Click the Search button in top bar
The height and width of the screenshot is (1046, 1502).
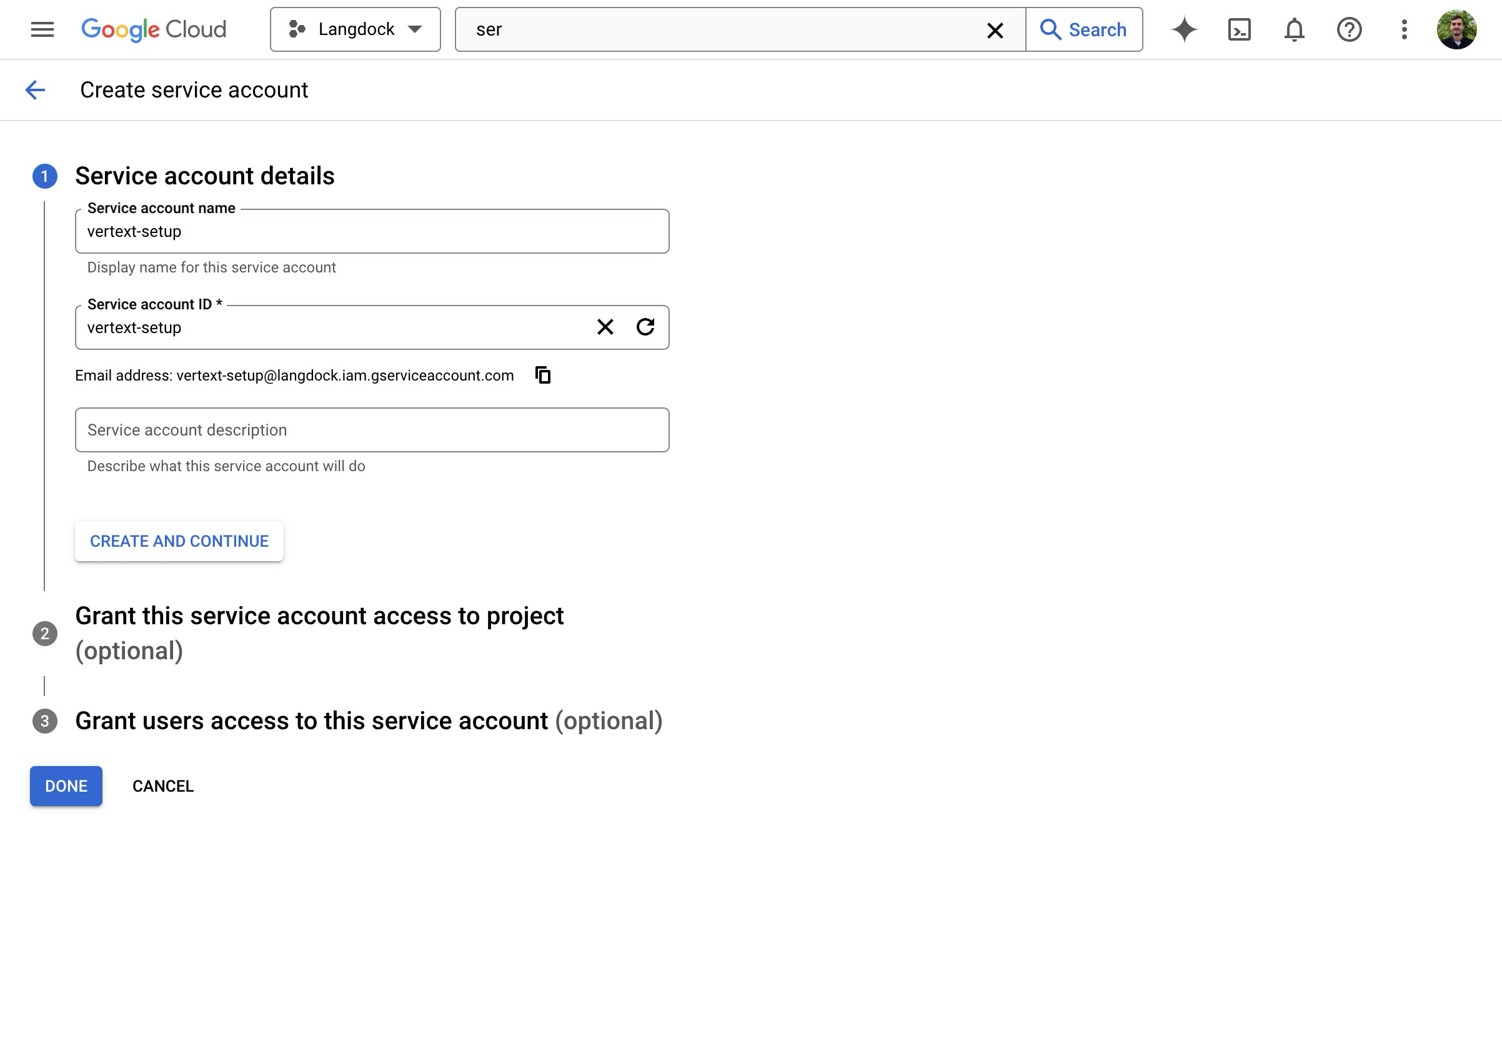[x=1084, y=29]
